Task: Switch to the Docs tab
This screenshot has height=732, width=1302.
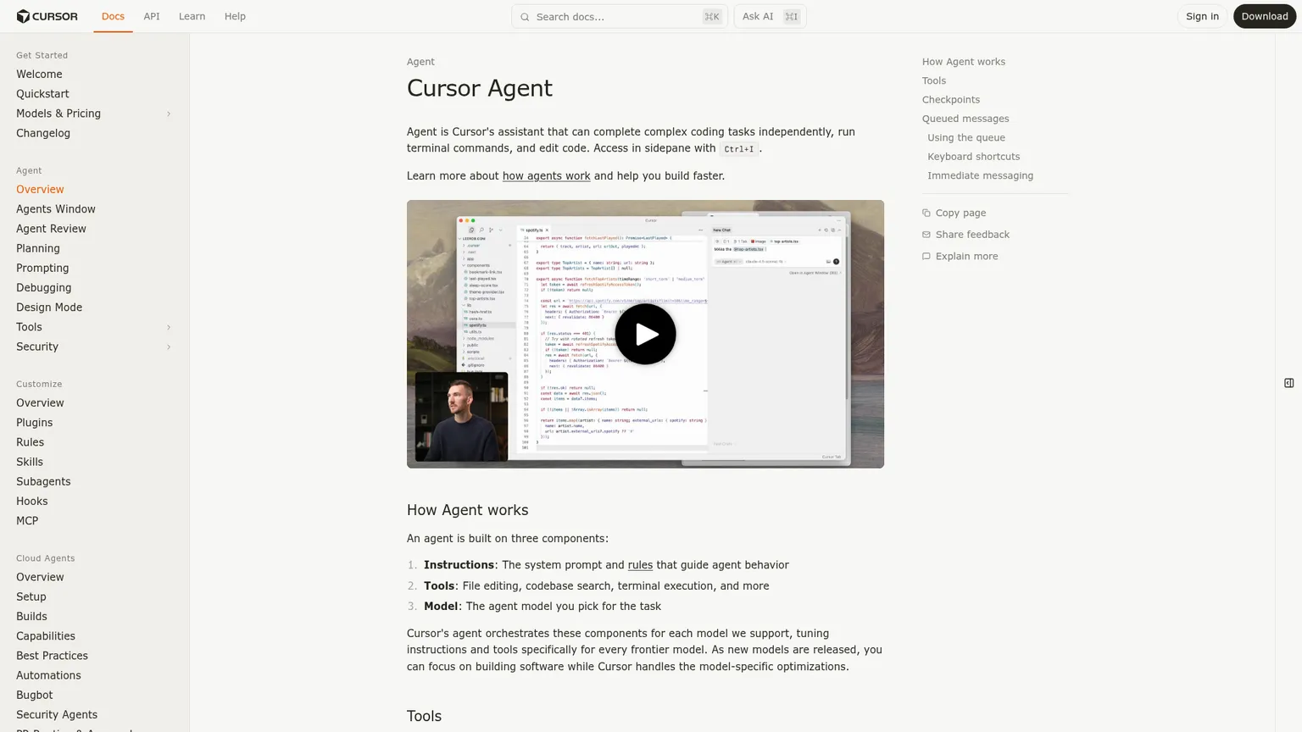Action: tap(113, 16)
